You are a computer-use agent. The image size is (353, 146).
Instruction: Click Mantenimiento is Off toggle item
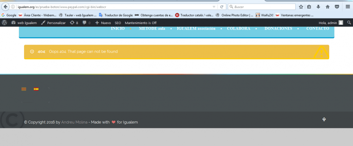[x=141, y=23]
